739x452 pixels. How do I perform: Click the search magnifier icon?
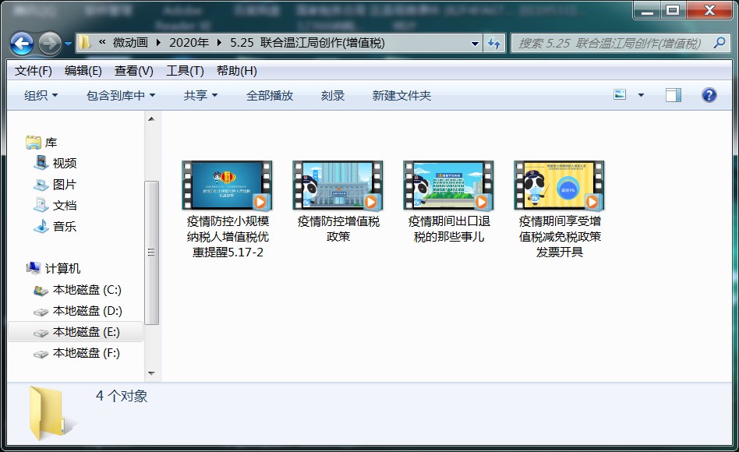pos(721,44)
